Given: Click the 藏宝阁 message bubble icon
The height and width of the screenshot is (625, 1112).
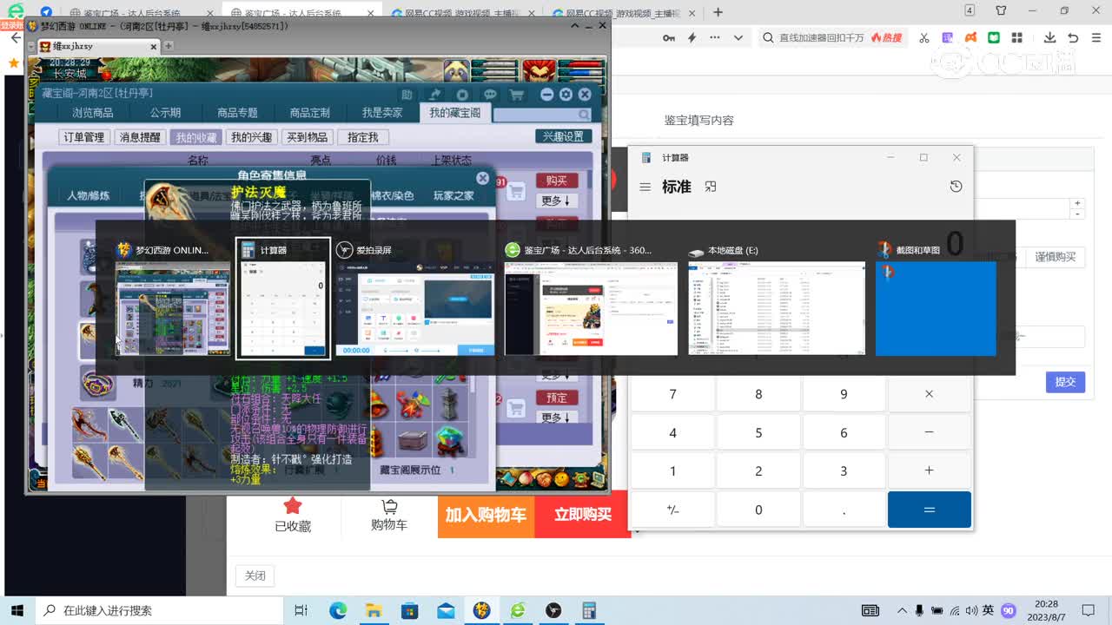Looking at the screenshot, I should pyautogui.click(x=490, y=95).
